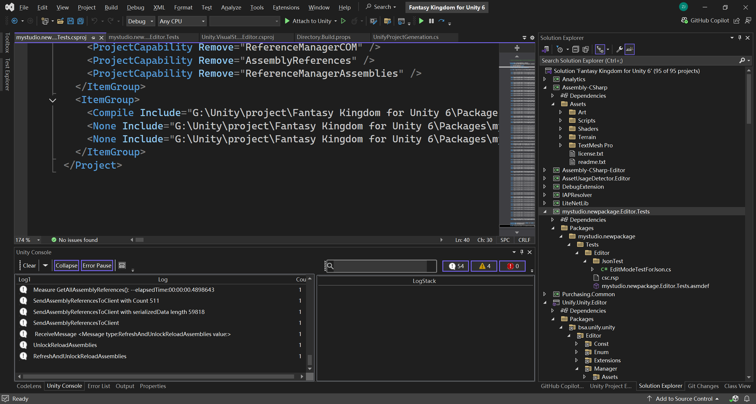Open the Debug configuration dropdown
Screen dimensions: 756x404
click(x=140, y=21)
